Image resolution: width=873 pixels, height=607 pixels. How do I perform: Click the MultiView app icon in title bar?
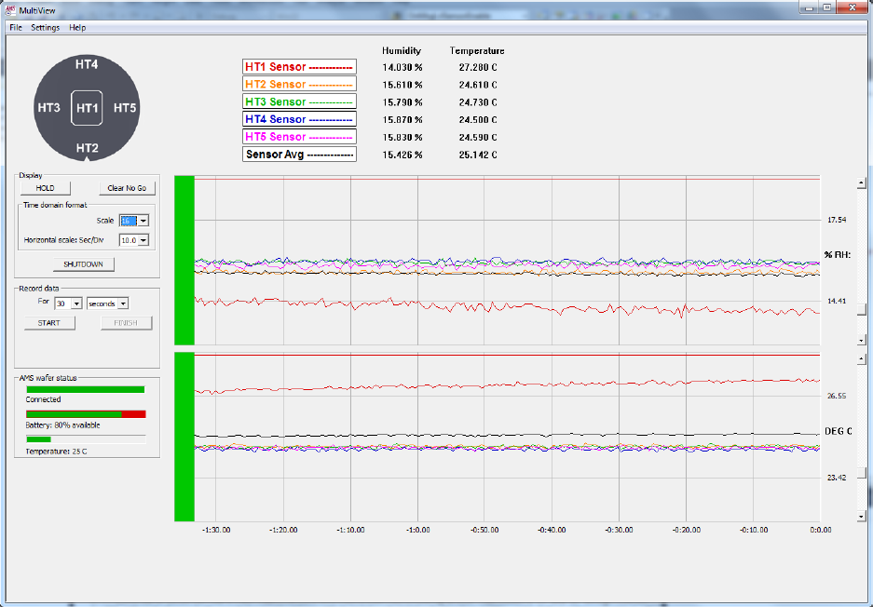[9, 8]
